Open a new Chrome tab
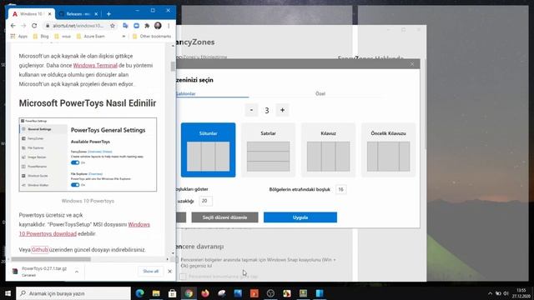The height and width of the screenshot is (300, 534). [108, 14]
